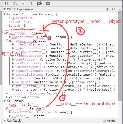Select the arguments: null row

tap(23, 18)
